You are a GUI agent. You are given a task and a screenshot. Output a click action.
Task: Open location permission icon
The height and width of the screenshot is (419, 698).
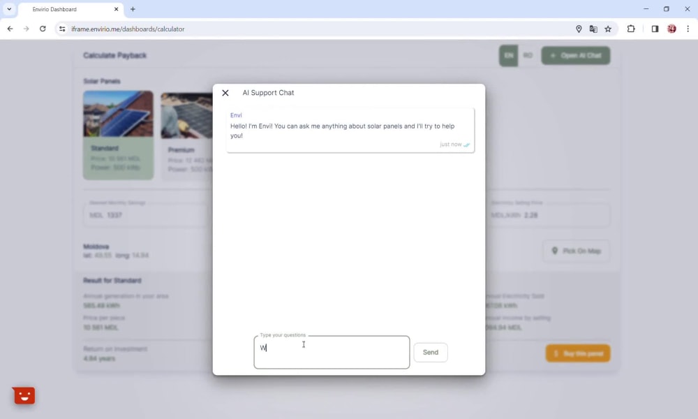[579, 29]
